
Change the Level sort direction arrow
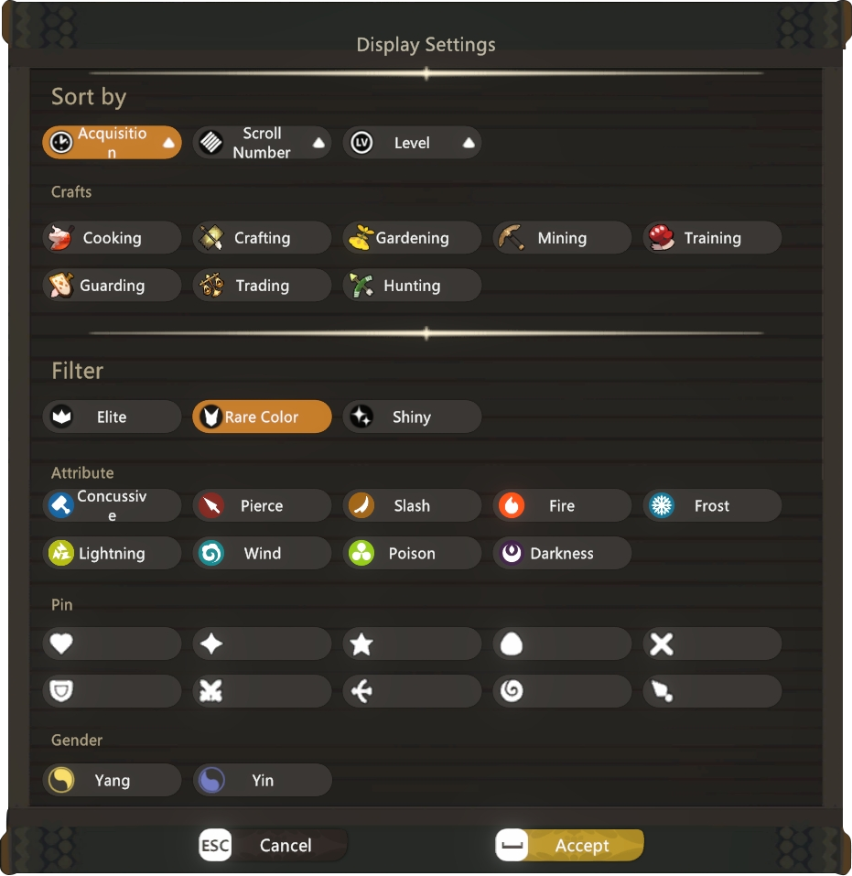[x=469, y=143]
